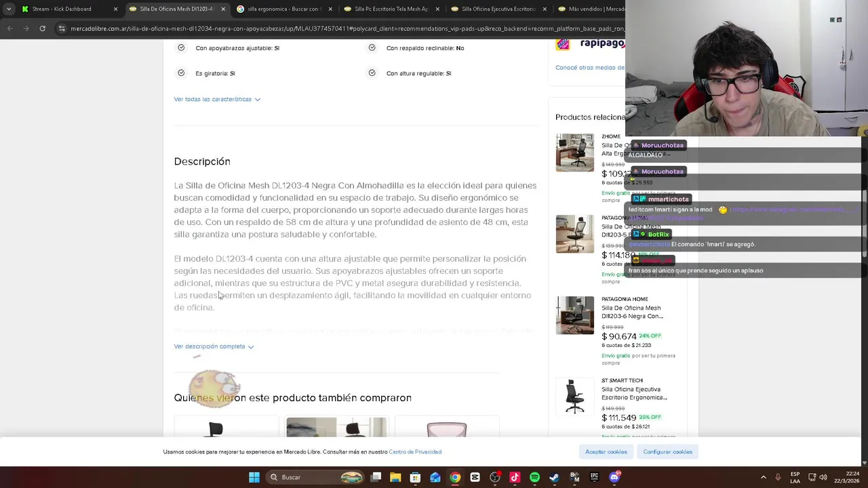Switch to Silla Pc Escritorio Tela Mesh tab

tap(391, 9)
